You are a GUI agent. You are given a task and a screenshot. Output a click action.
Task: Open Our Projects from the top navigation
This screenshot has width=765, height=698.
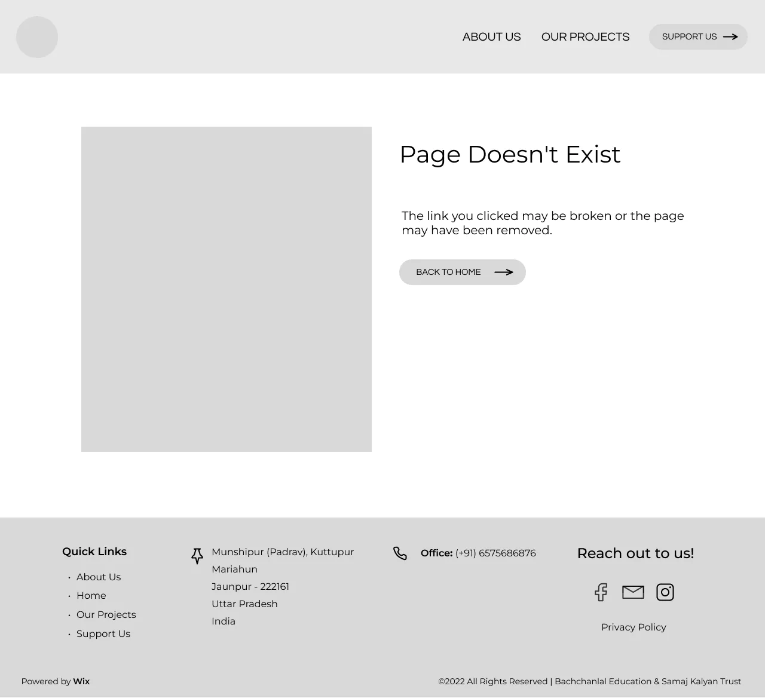click(585, 36)
